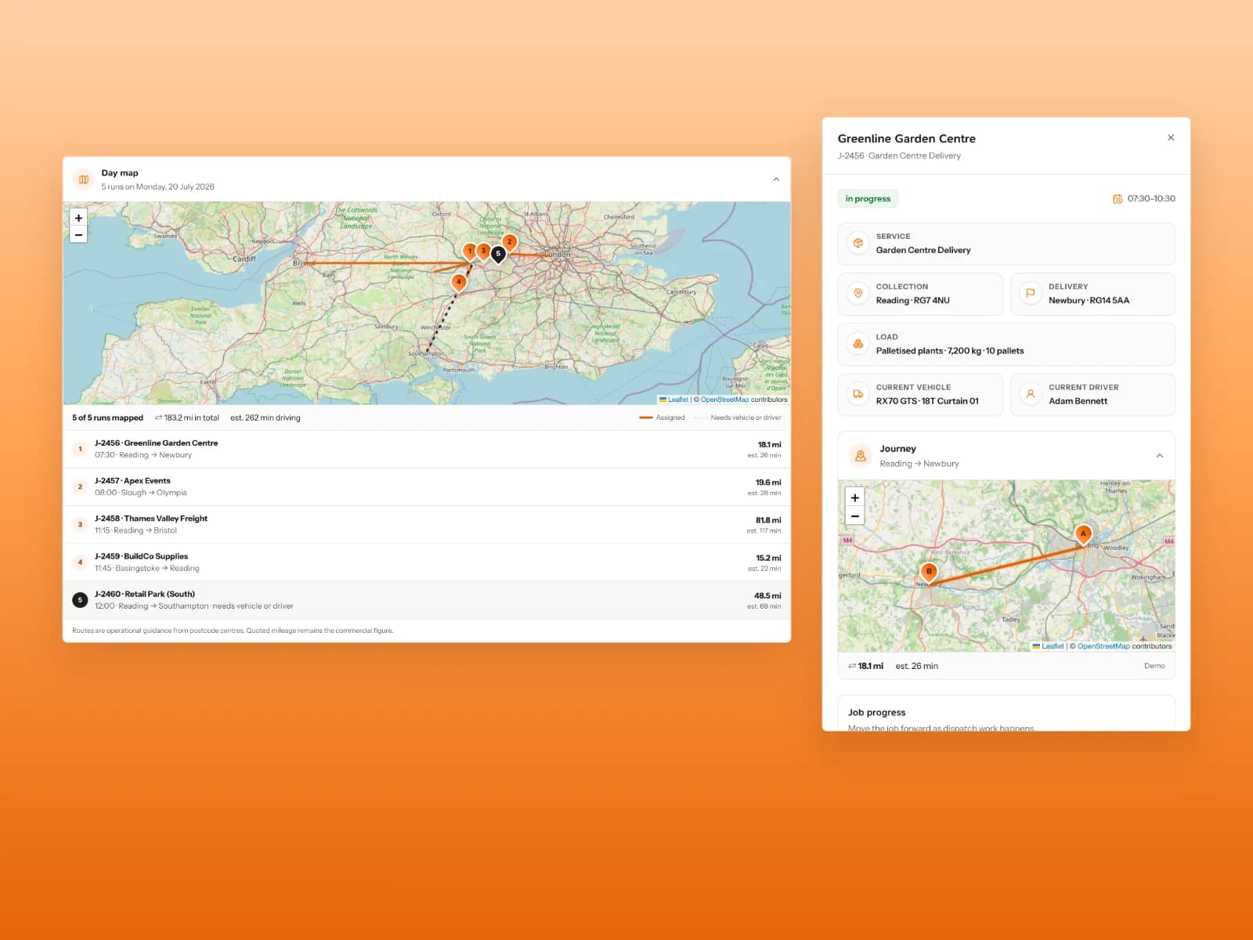
Task: Zoom in on the Day map
Action: coord(78,218)
